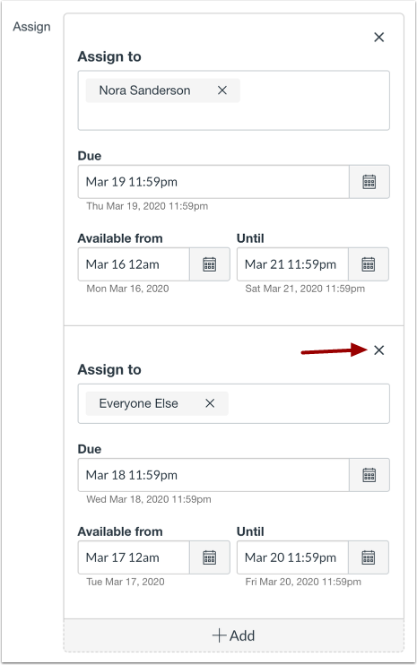This screenshot has height=665, width=417.
Task: Open calendar for Mar 17 Available from
Action: (x=210, y=557)
